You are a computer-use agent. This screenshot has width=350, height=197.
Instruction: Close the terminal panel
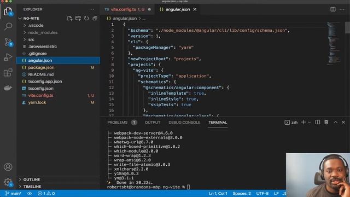click(343, 122)
